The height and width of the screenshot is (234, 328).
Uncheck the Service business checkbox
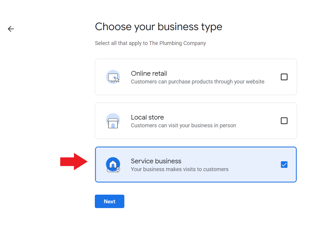coord(284,164)
